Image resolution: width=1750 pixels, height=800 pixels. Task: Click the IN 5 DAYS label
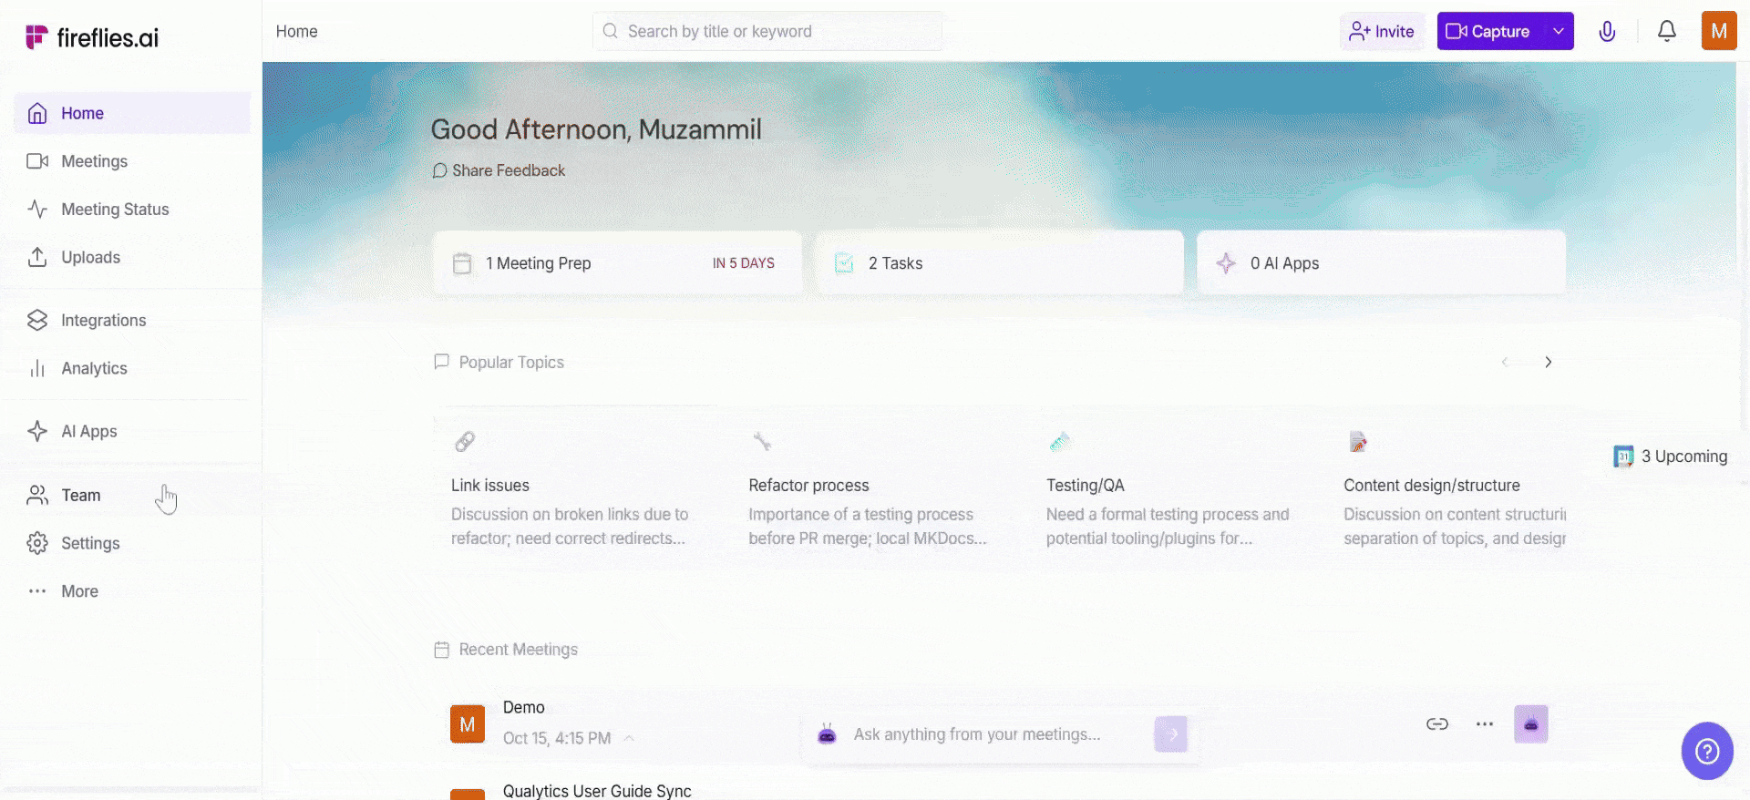pyautogui.click(x=744, y=263)
